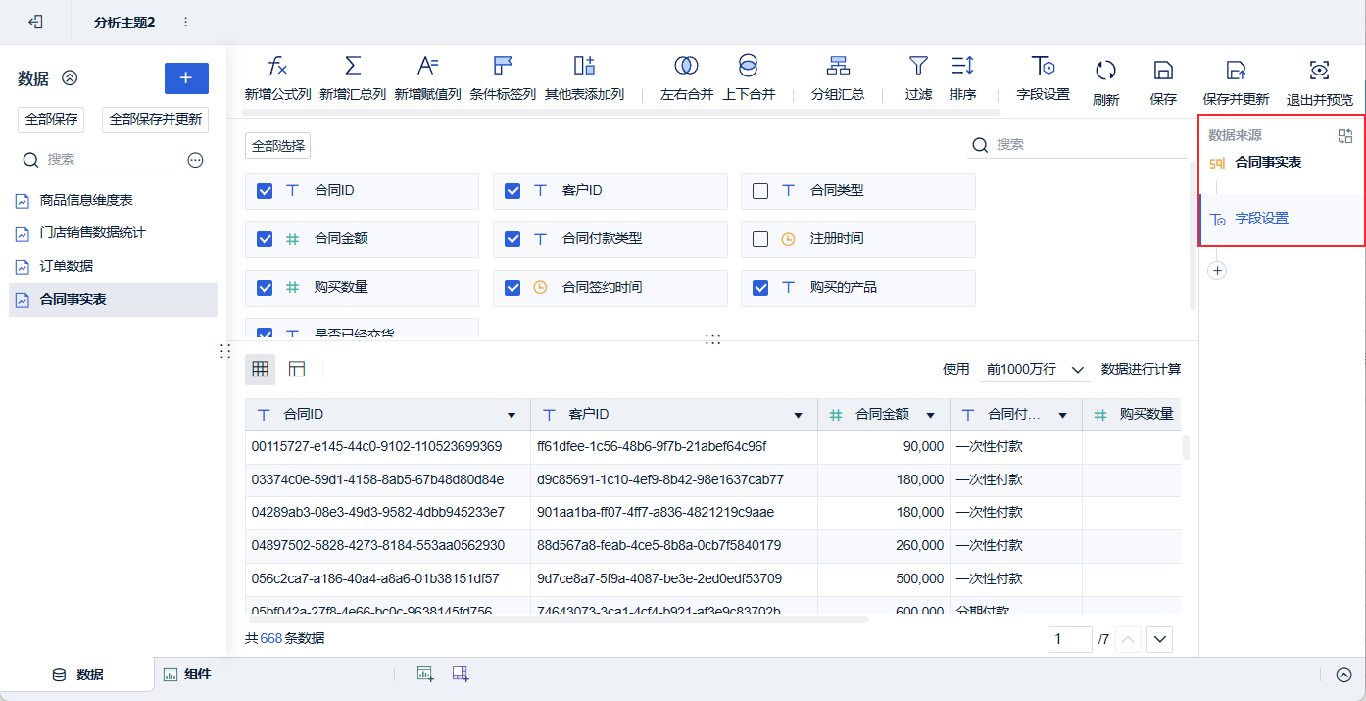Open the 左右合并 join tool

coord(686,66)
